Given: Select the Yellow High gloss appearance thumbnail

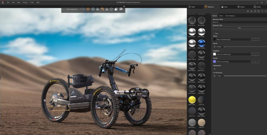Looking at the screenshot, I should click(x=192, y=100).
